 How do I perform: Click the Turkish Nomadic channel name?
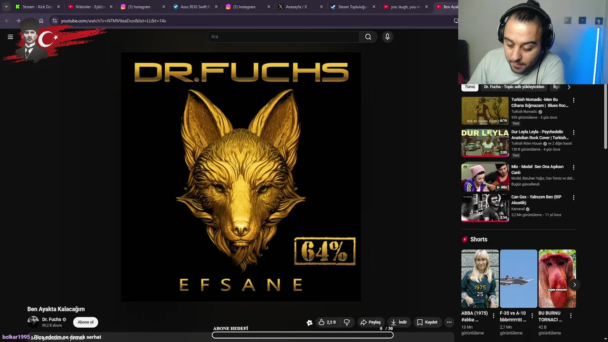pos(524,112)
